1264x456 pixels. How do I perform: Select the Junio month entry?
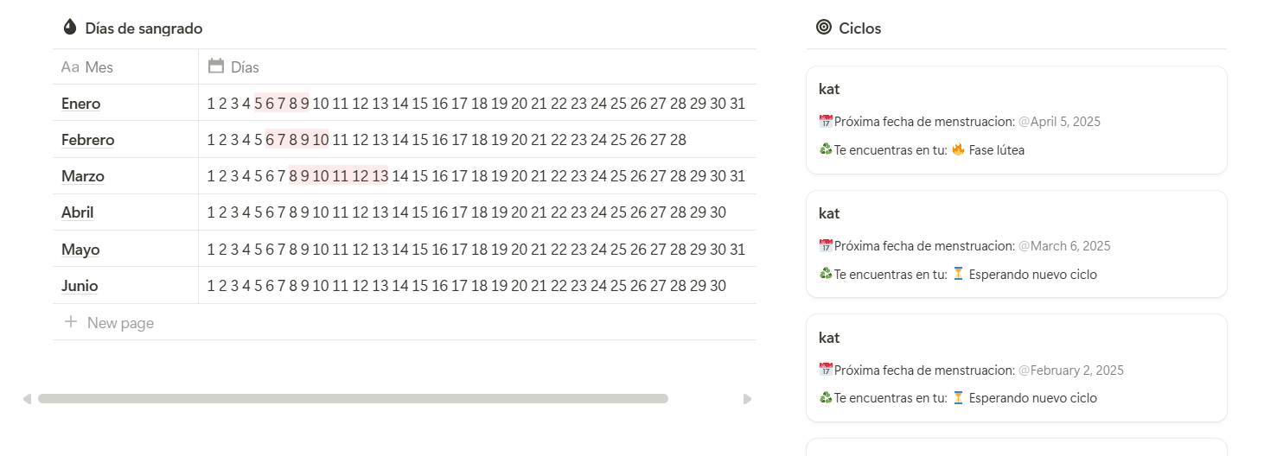point(80,286)
